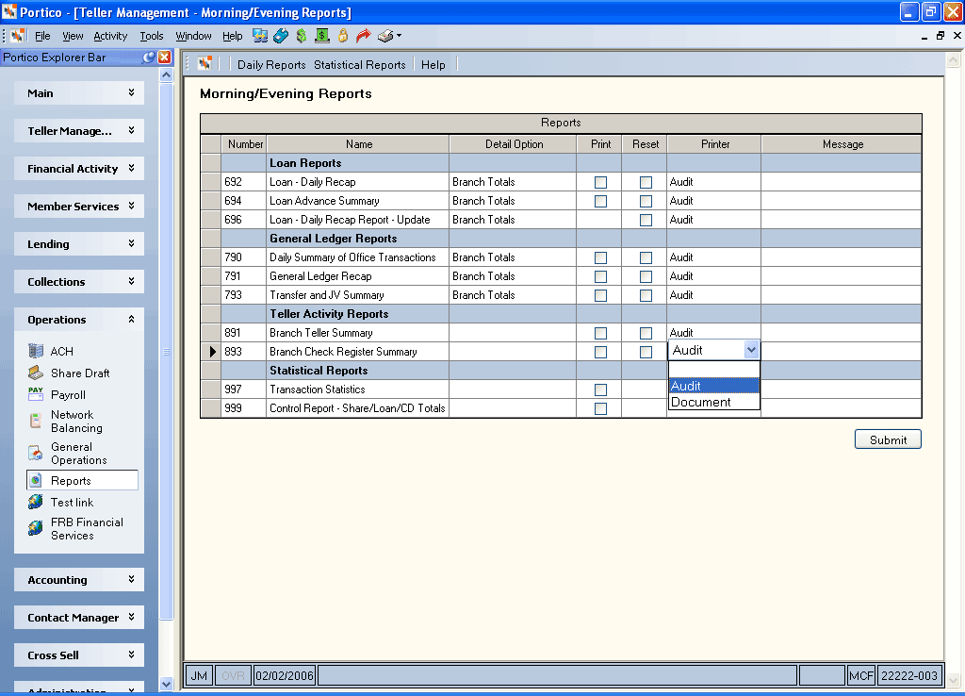The image size is (965, 696).
Task: Check Print for 997 Transaction Statistics
Action: point(600,389)
